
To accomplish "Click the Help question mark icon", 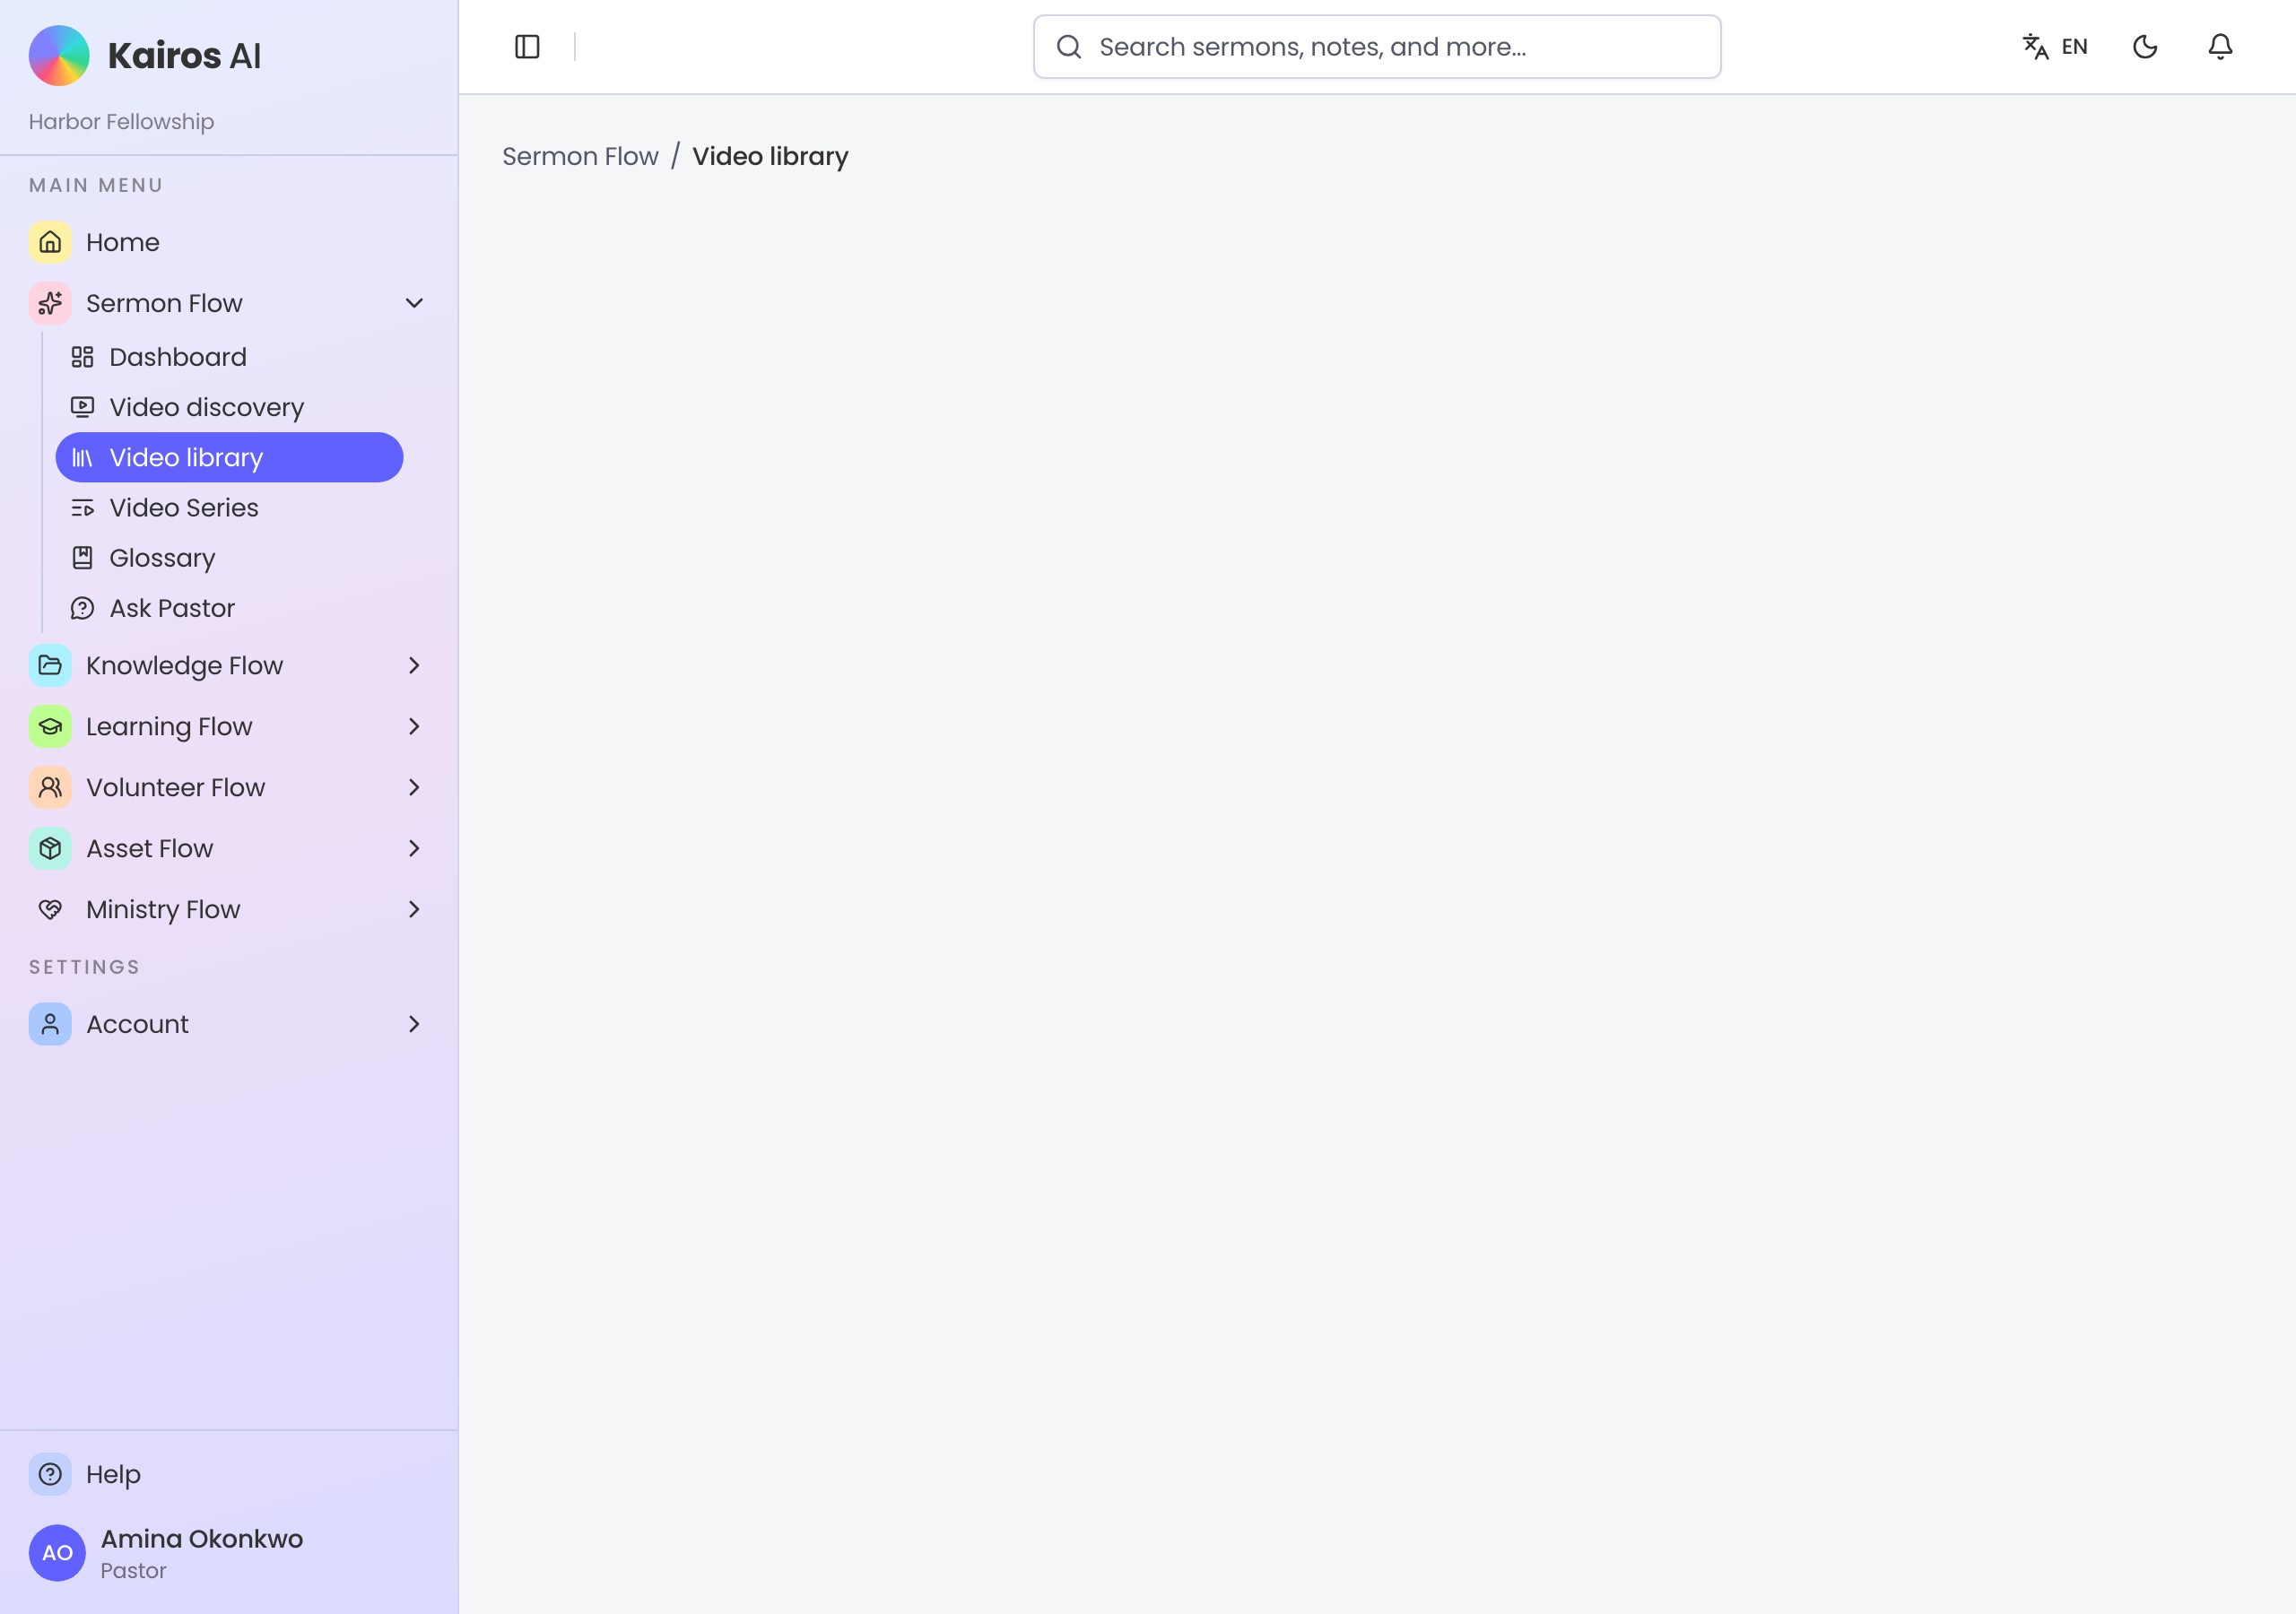I will (x=50, y=1475).
